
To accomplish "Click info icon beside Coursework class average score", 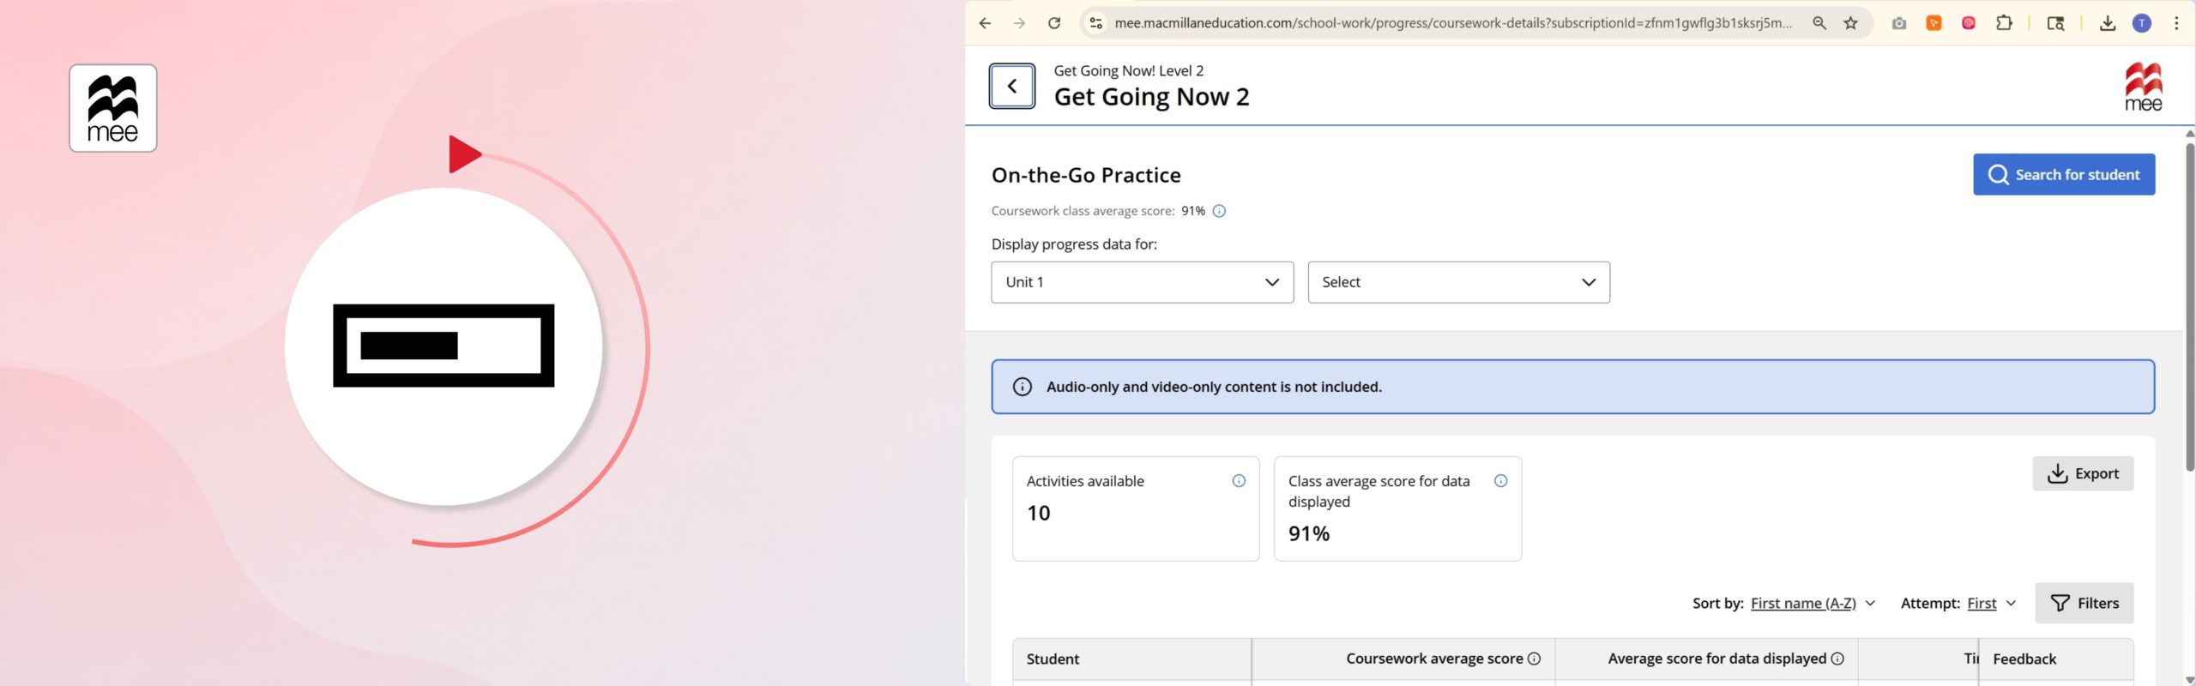I will [1219, 211].
